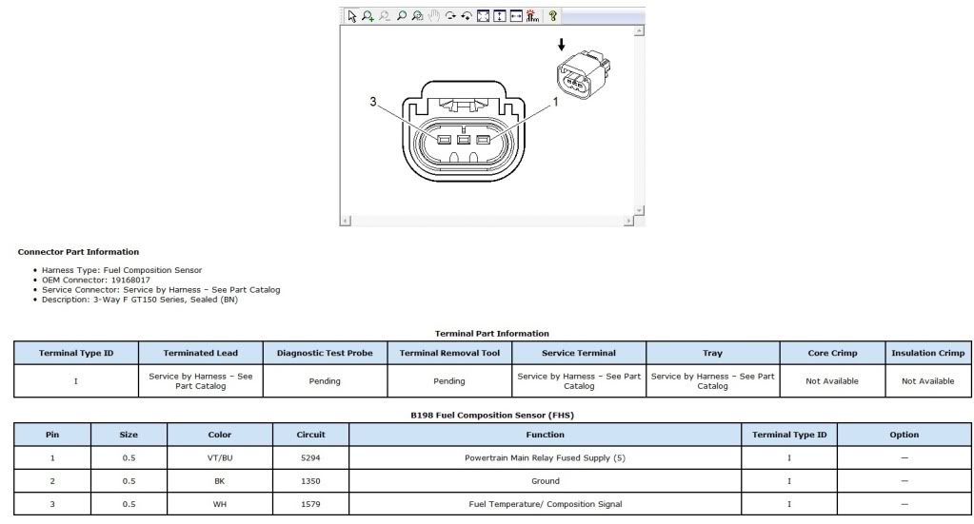Click the Terminated Lead column header
The width and height of the screenshot is (974, 524).
pyautogui.click(x=201, y=353)
